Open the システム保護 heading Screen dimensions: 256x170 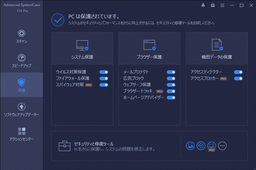(x=82, y=57)
